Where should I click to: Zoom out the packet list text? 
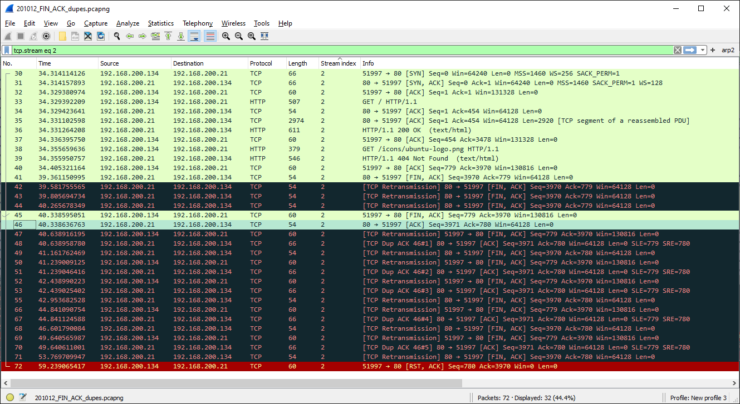point(239,36)
